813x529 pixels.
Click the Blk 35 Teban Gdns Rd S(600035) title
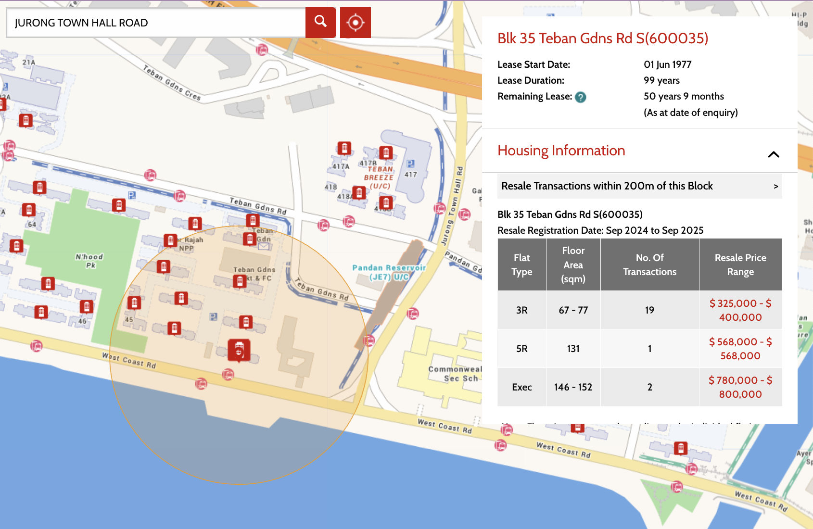(603, 38)
